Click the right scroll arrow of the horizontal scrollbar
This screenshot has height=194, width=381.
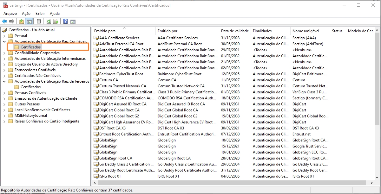[x=371, y=183]
